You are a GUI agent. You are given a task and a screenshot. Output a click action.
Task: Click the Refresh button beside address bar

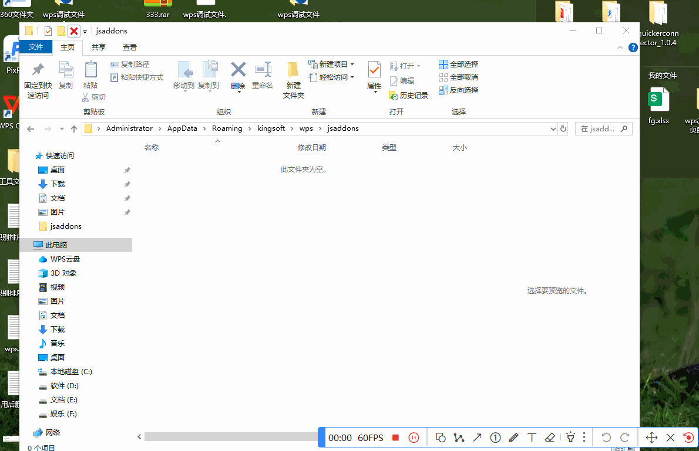pos(563,128)
